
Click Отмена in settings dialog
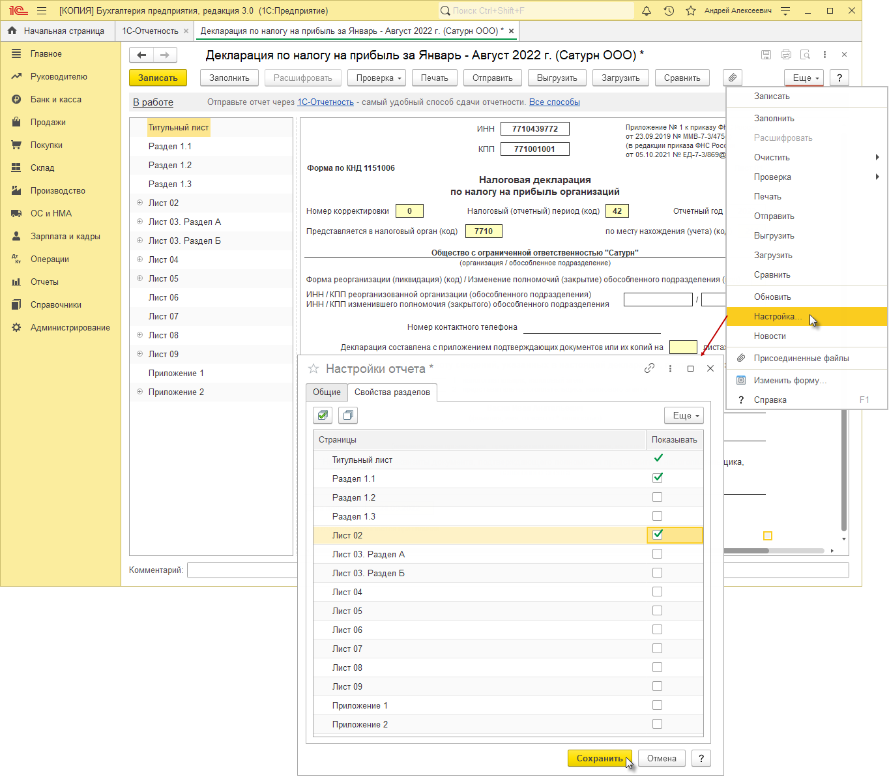[x=662, y=758]
